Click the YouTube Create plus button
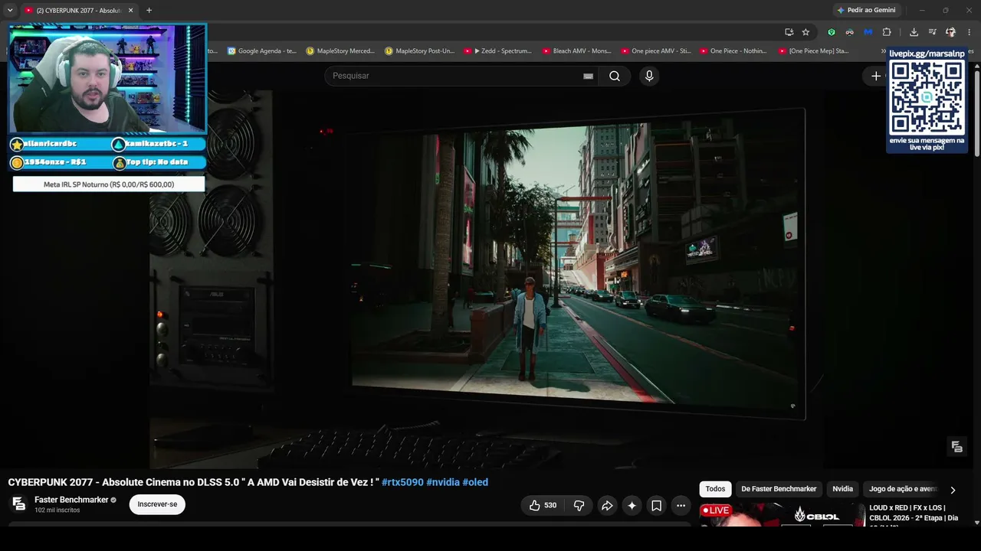981x551 pixels. [875, 76]
